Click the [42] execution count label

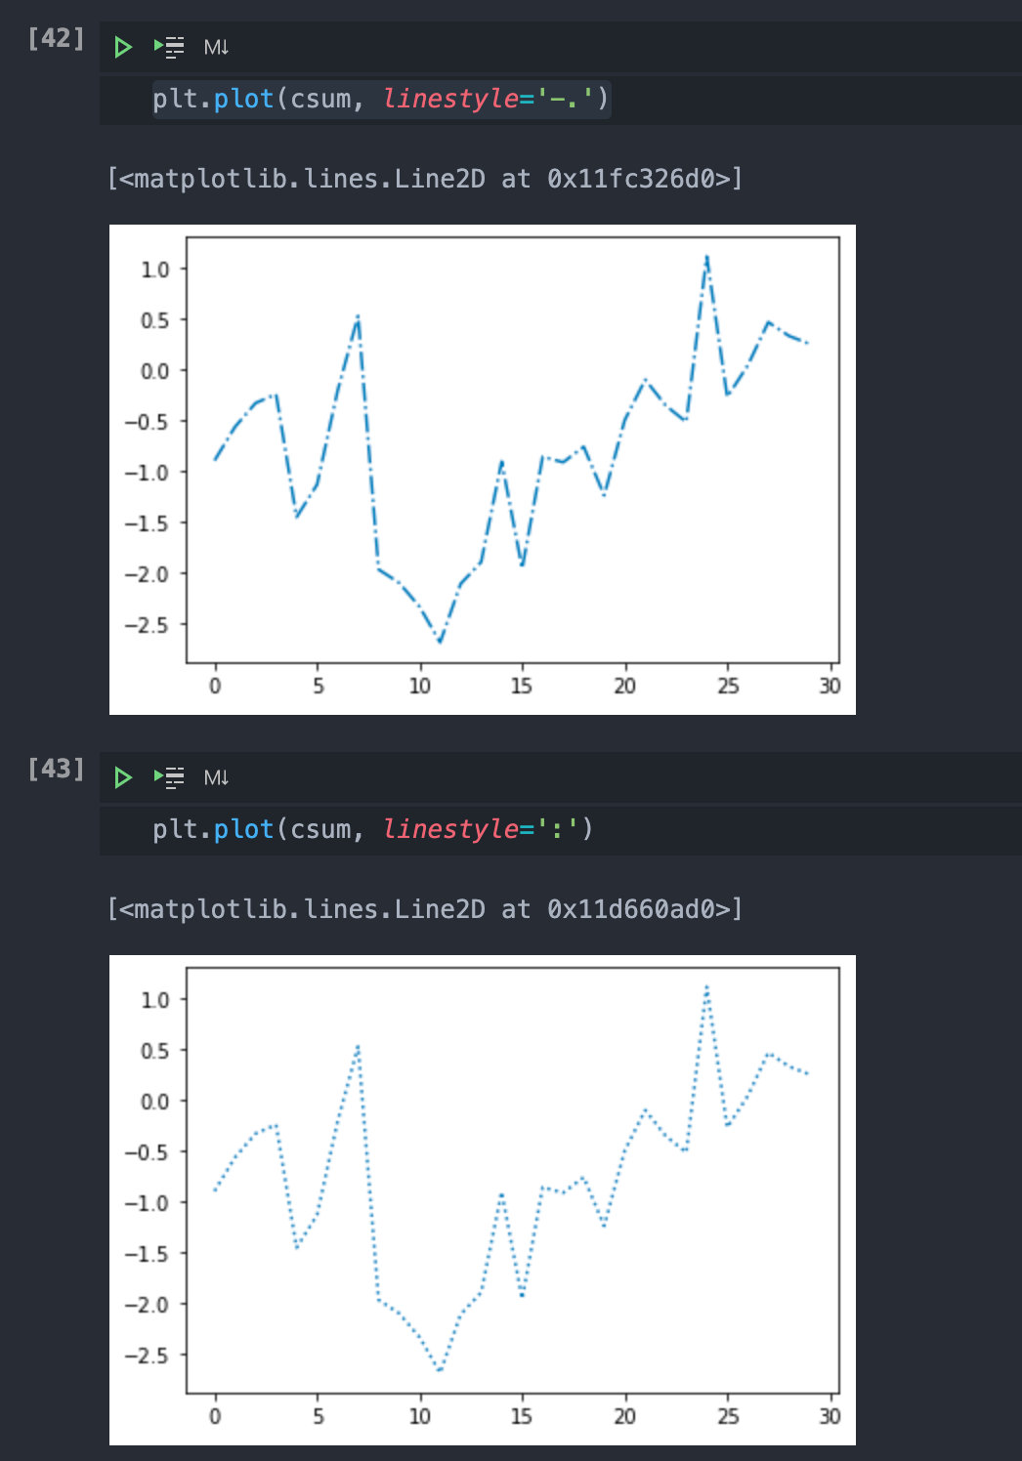click(x=56, y=39)
